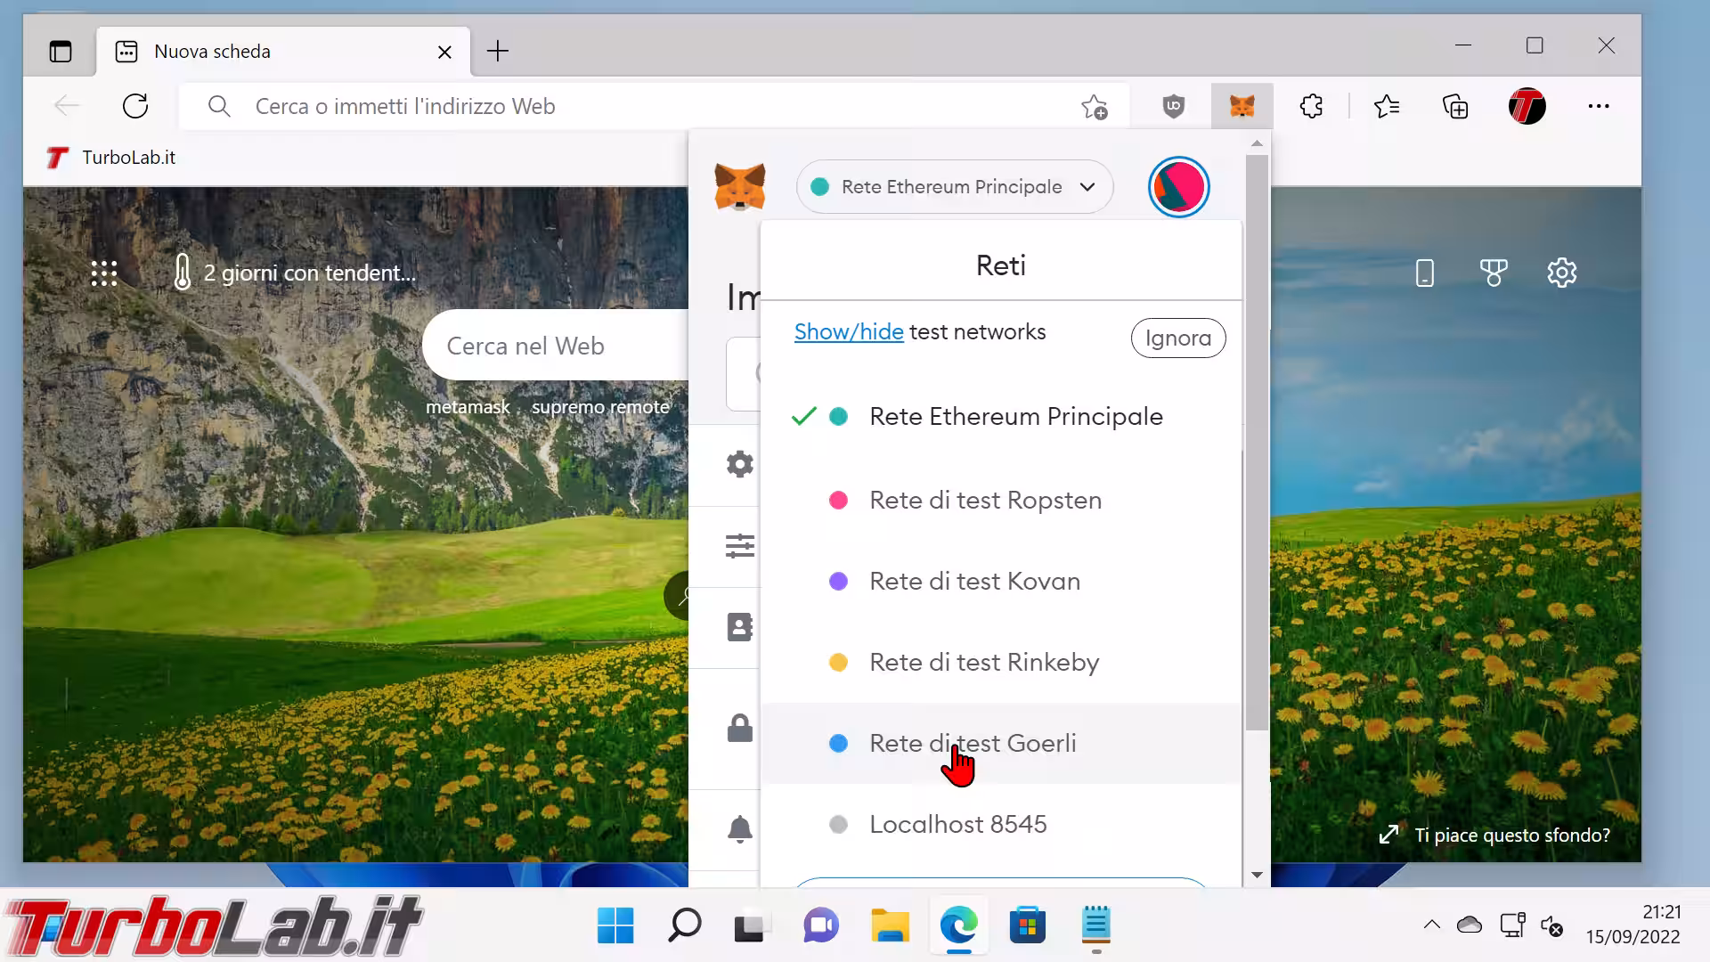This screenshot has height=962, width=1710.
Task: Open the rewards trophy icon
Action: (x=1494, y=273)
